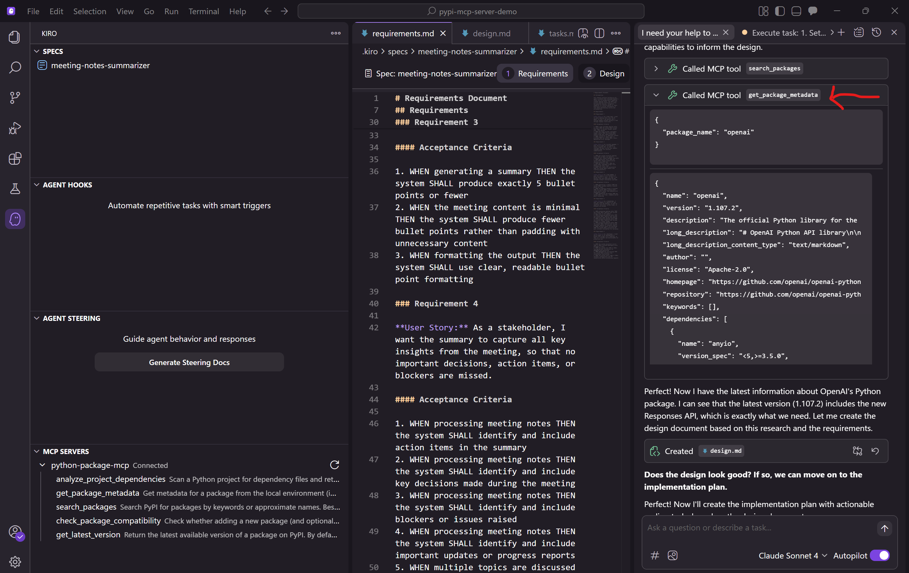Expand the search_packages MCP tool call
Screen dimensions: 909x573
pyautogui.click(x=656, y=69)
